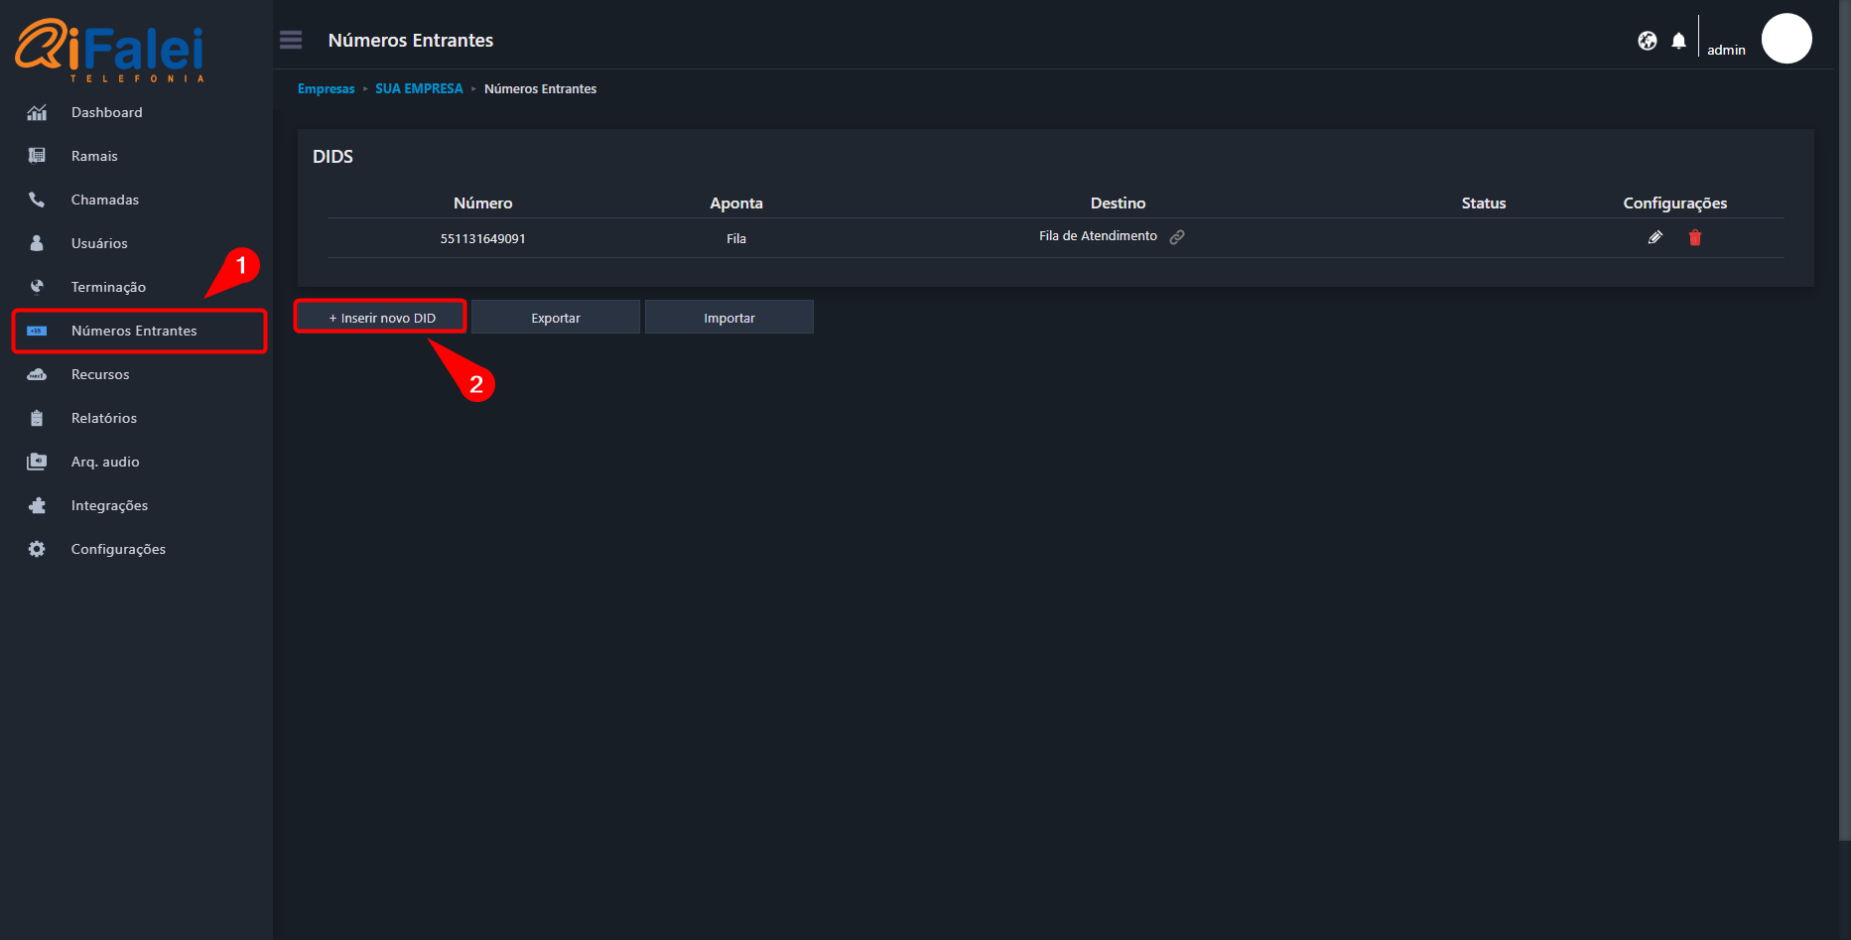Delete the DID using red trash icon
The width and height of the screenshot is (1851, 940).
[x=1695, y=237]
